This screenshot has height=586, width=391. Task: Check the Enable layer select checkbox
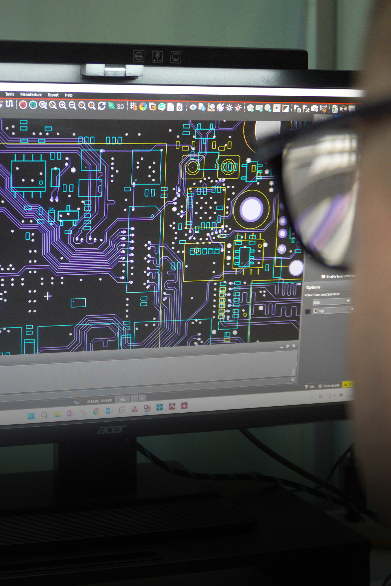pyautogui.click(x=323, y=276)
